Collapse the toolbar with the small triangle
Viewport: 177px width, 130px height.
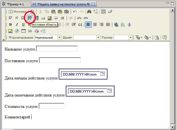4,40
